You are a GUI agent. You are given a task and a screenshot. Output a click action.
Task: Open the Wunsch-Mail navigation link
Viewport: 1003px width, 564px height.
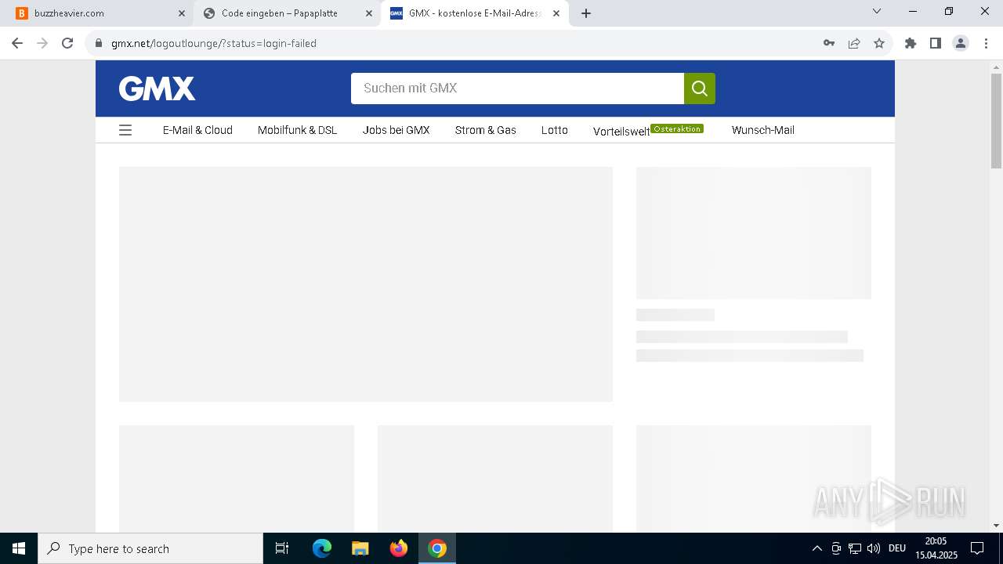click(763, 130)
